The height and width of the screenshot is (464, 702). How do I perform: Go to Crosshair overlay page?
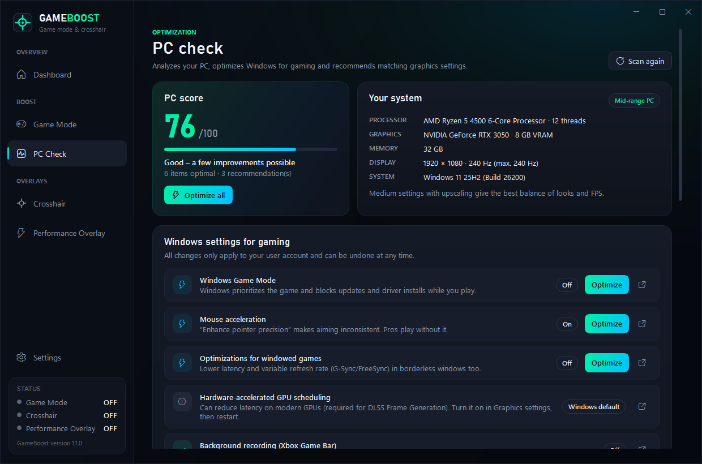click(67, 204)
